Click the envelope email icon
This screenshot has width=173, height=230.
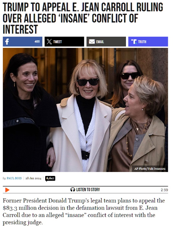point(92,42)
